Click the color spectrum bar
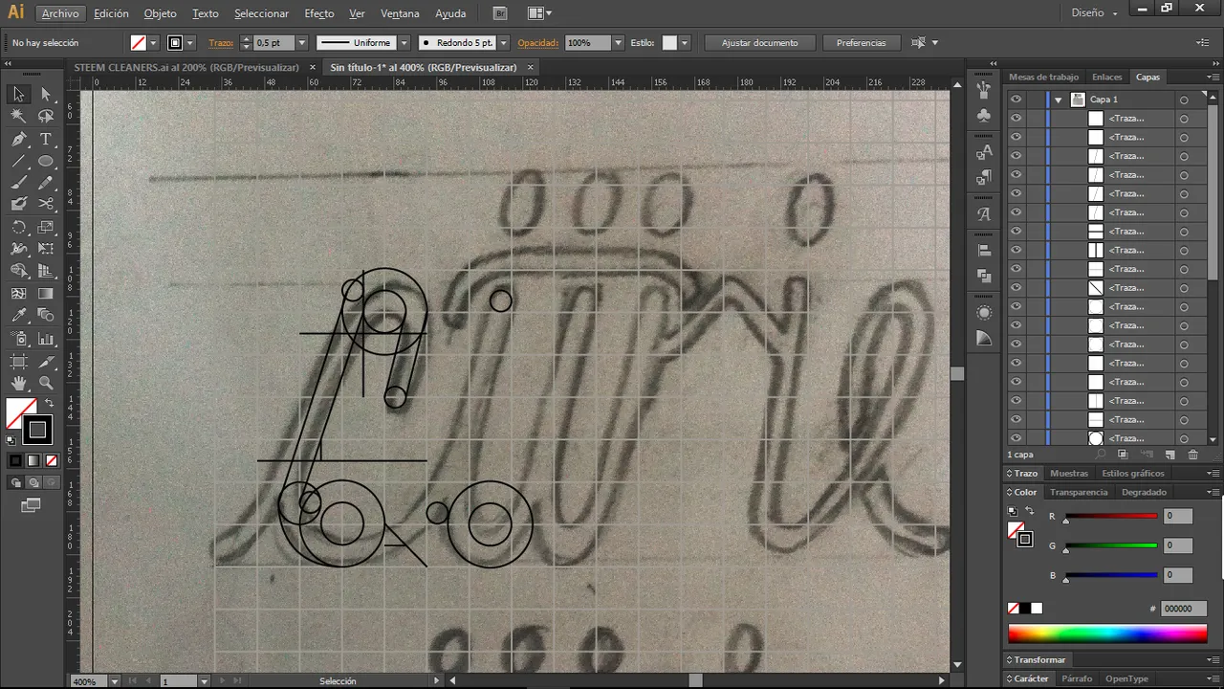The width and height of the screenshot is (1224, 689). pos(1107,633)
